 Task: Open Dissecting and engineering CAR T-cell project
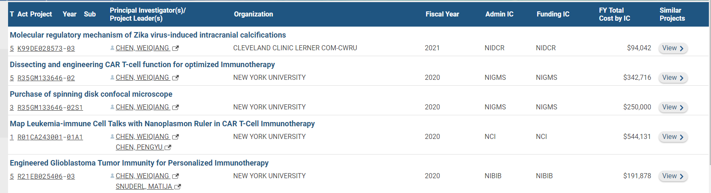[x=142, y=65]
